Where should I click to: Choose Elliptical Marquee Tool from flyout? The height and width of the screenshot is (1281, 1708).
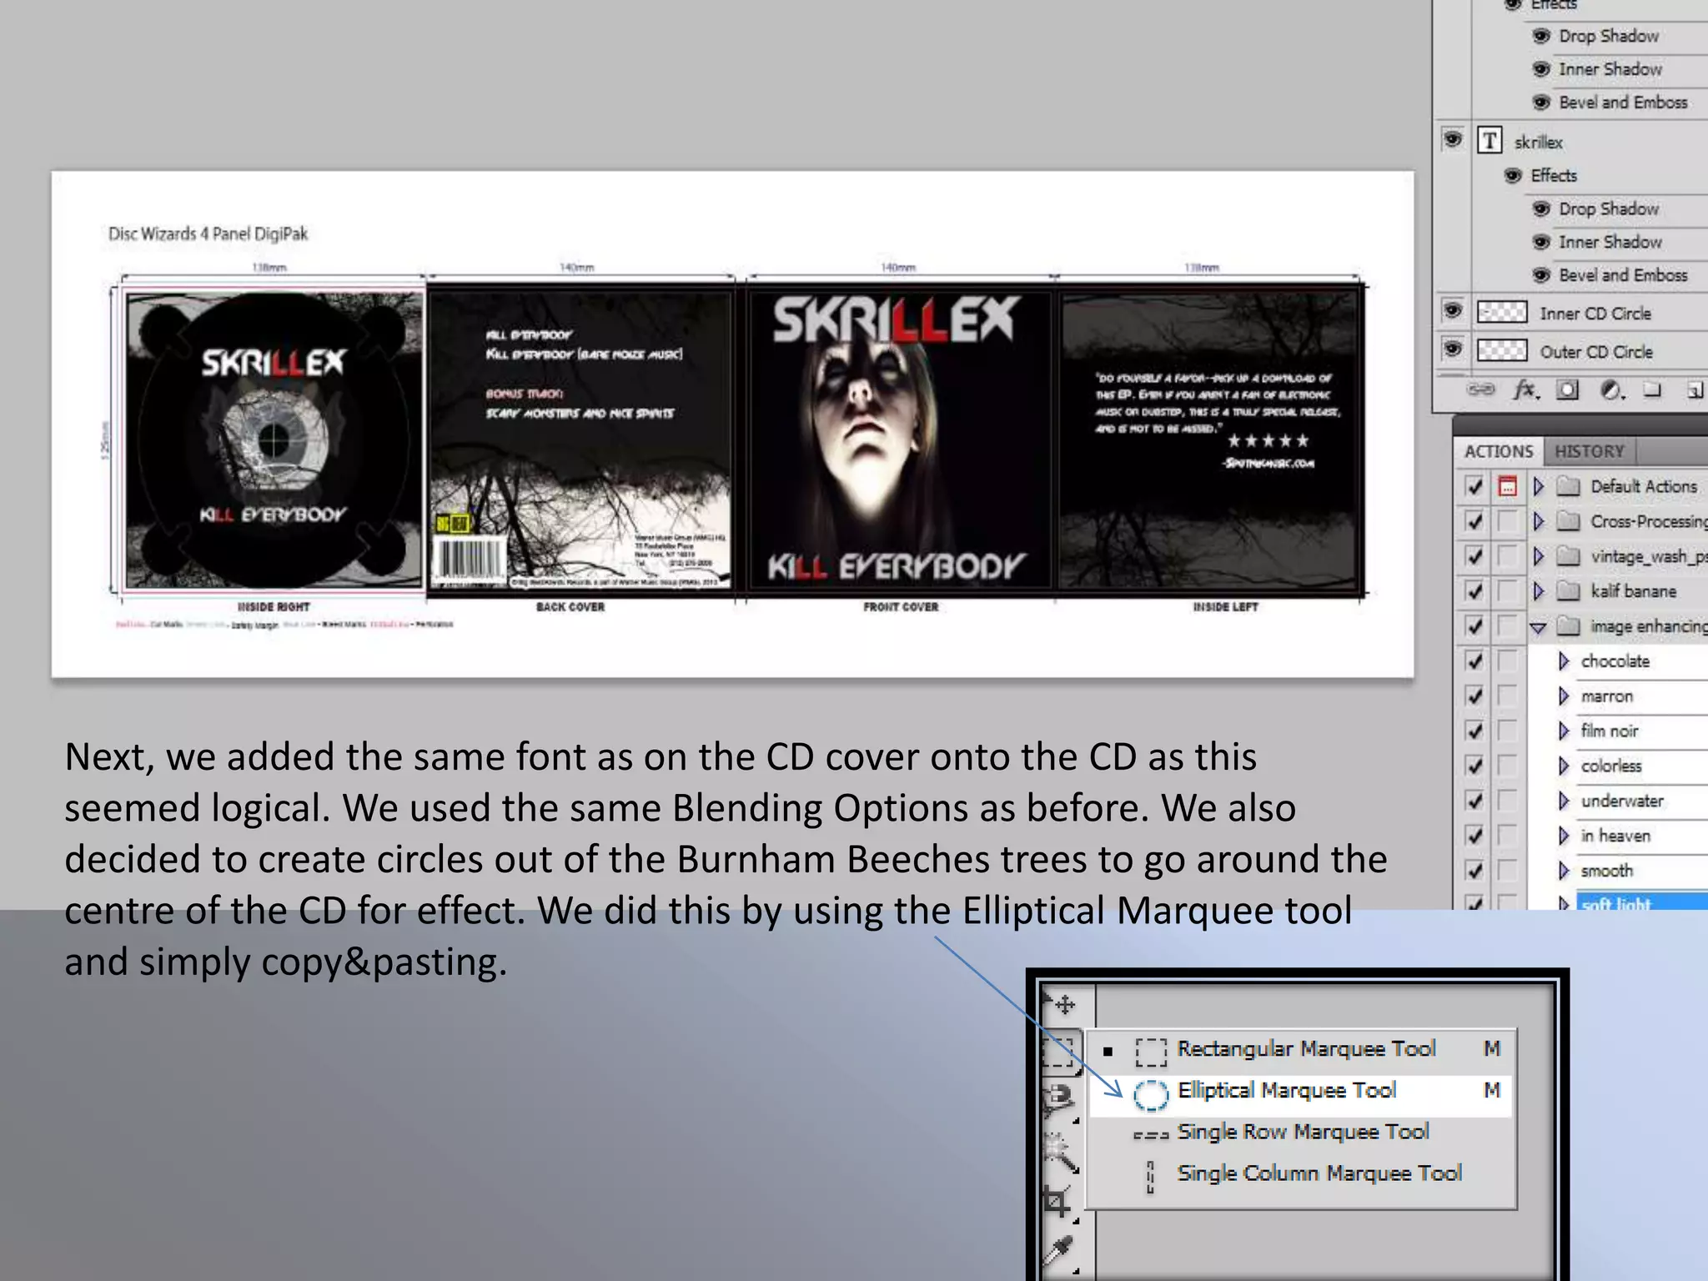pos(1286,1091)
